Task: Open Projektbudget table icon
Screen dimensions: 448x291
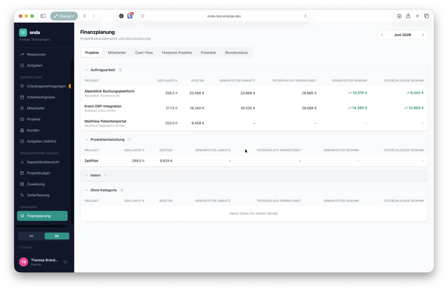Action: 22,173
